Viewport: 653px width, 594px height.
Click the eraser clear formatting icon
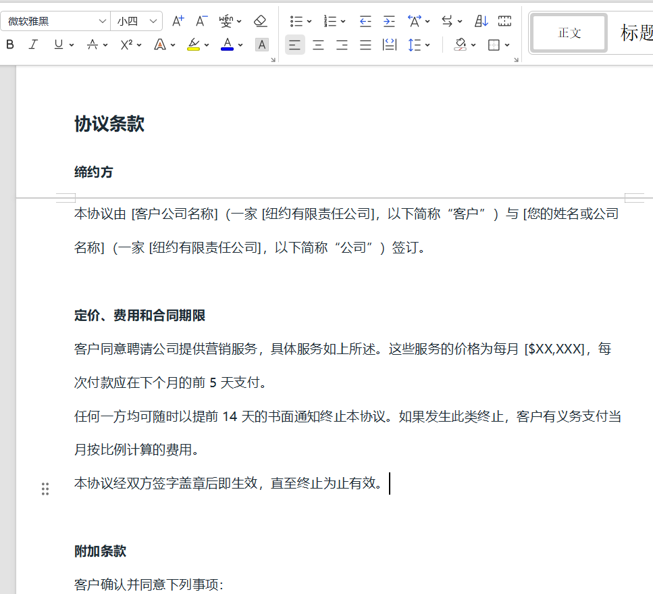261,21
